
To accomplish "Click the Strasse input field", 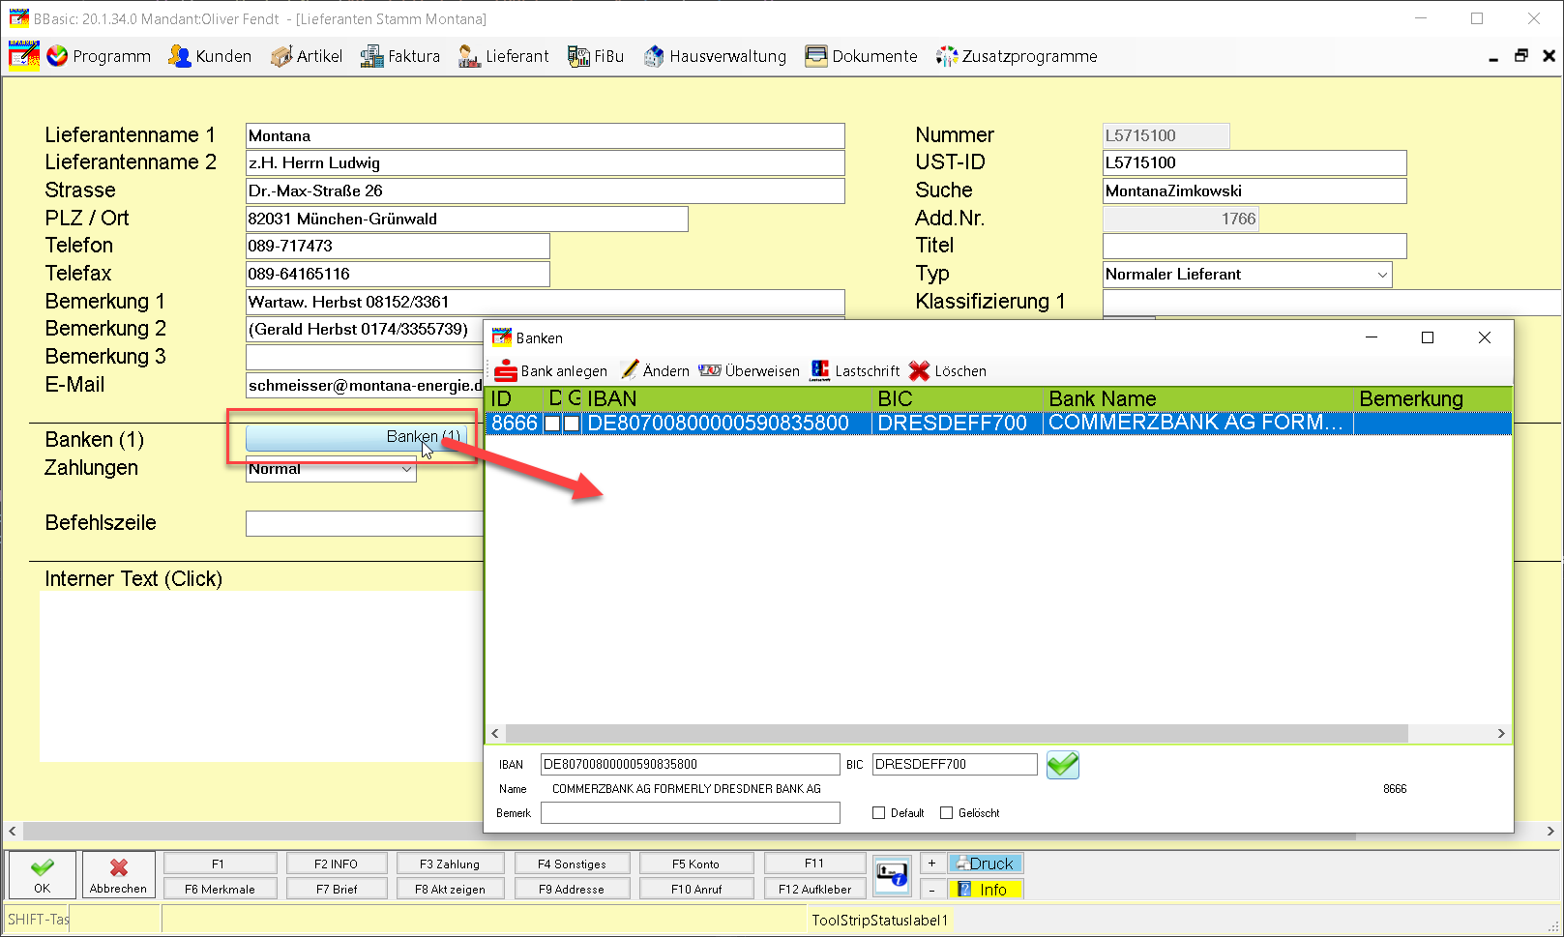I will (545, 191).
